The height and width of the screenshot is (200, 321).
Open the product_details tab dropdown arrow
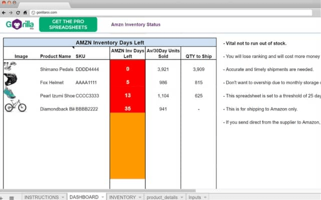pos(182,197)
